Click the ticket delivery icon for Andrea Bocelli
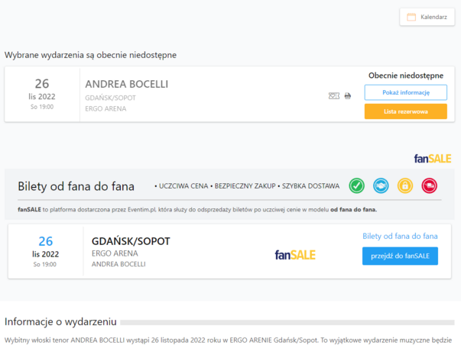The width and height of the screenshot is (461, 345). pos(333,96)
